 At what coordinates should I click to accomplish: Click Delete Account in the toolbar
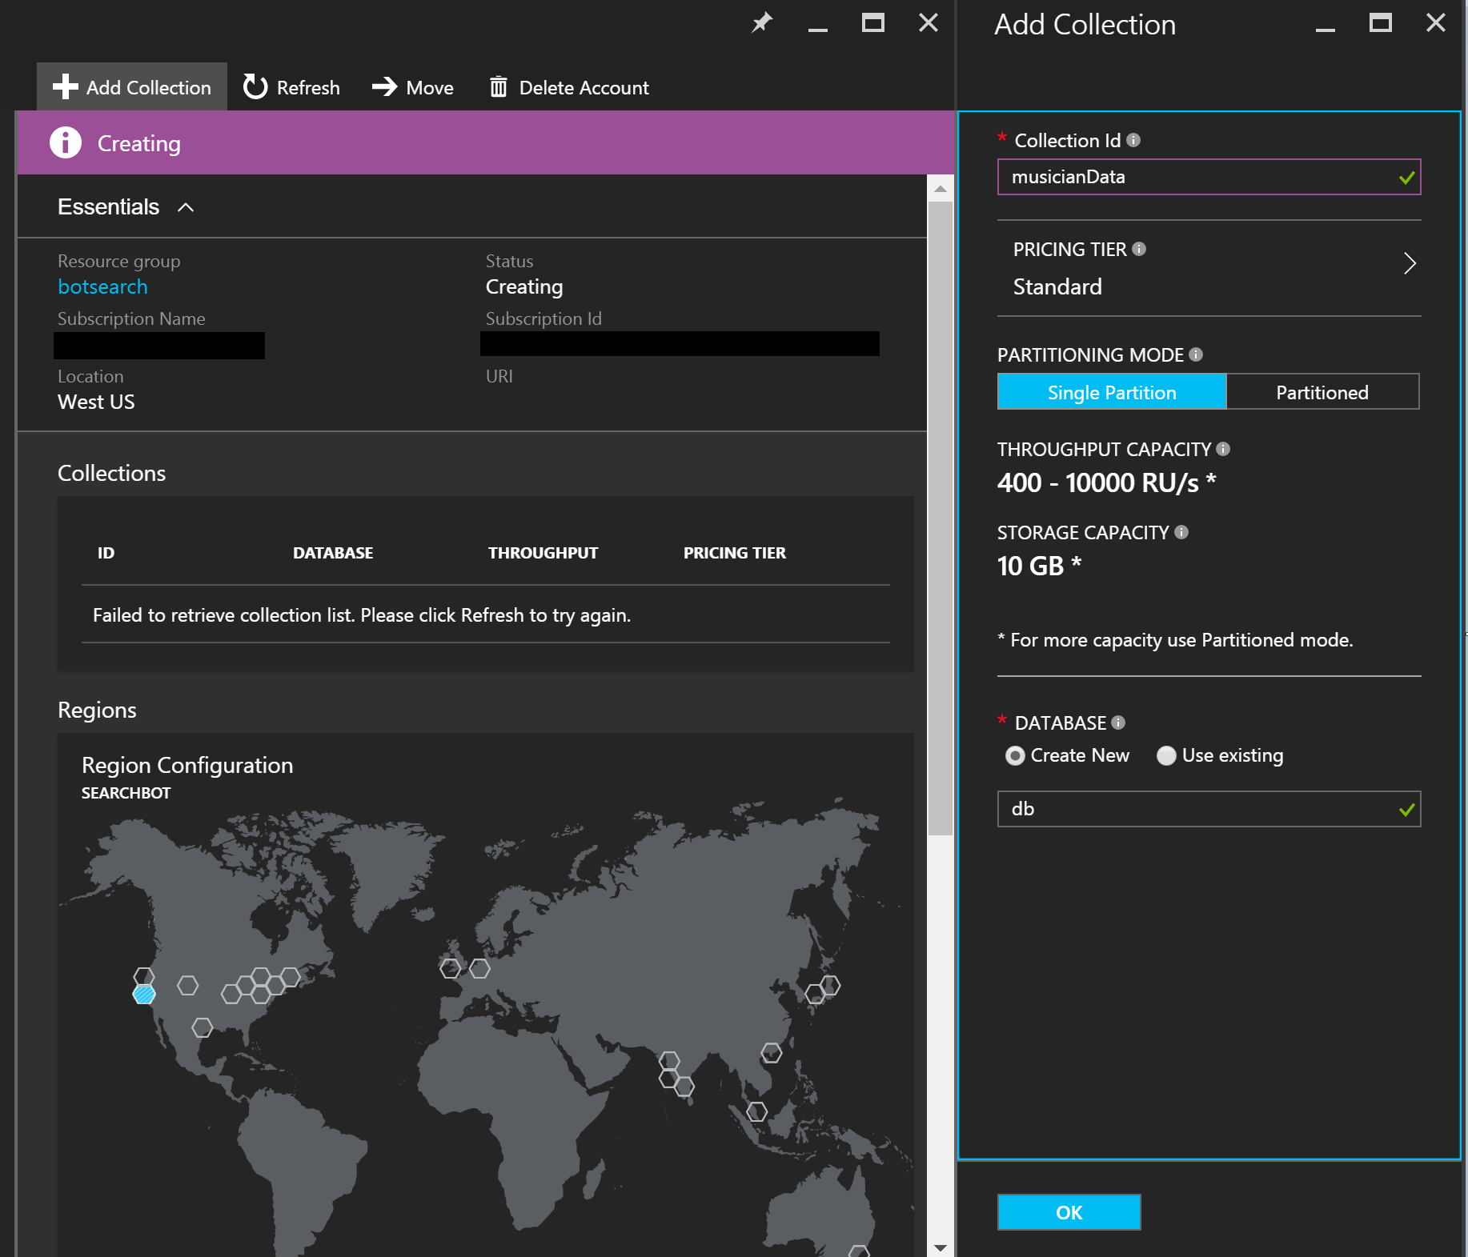569,87
